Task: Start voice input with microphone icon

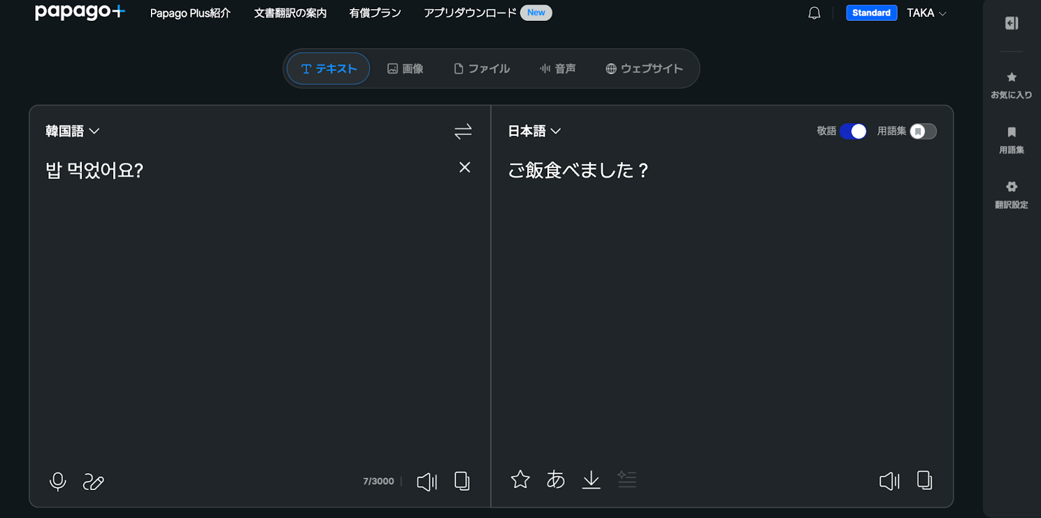Action: [58, 482]
